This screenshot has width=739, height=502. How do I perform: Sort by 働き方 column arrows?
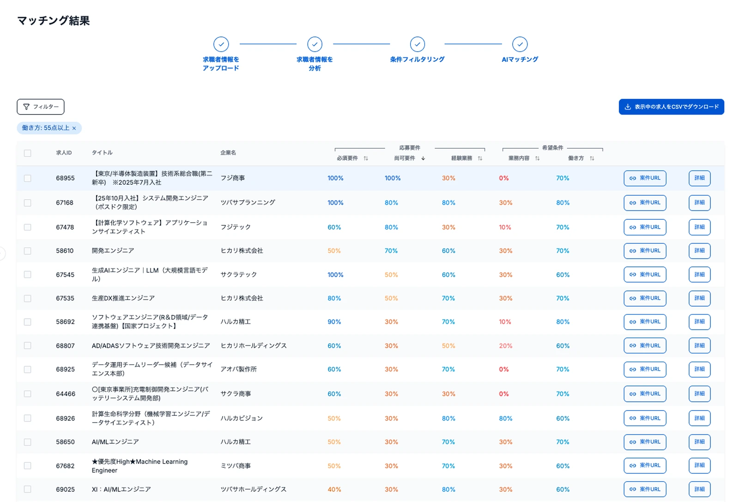point(592,158)
